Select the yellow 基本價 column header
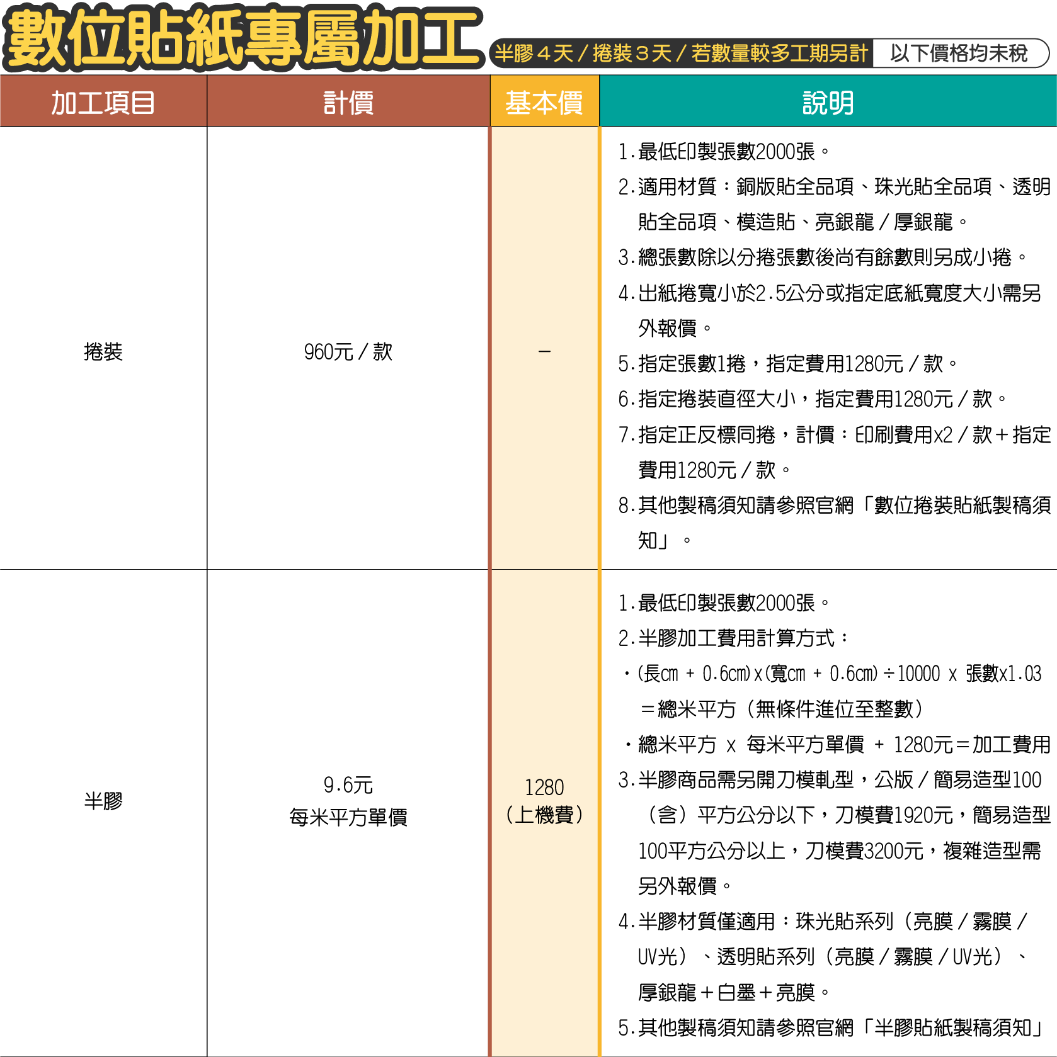 pyautogui.click(x=544, y=102)
